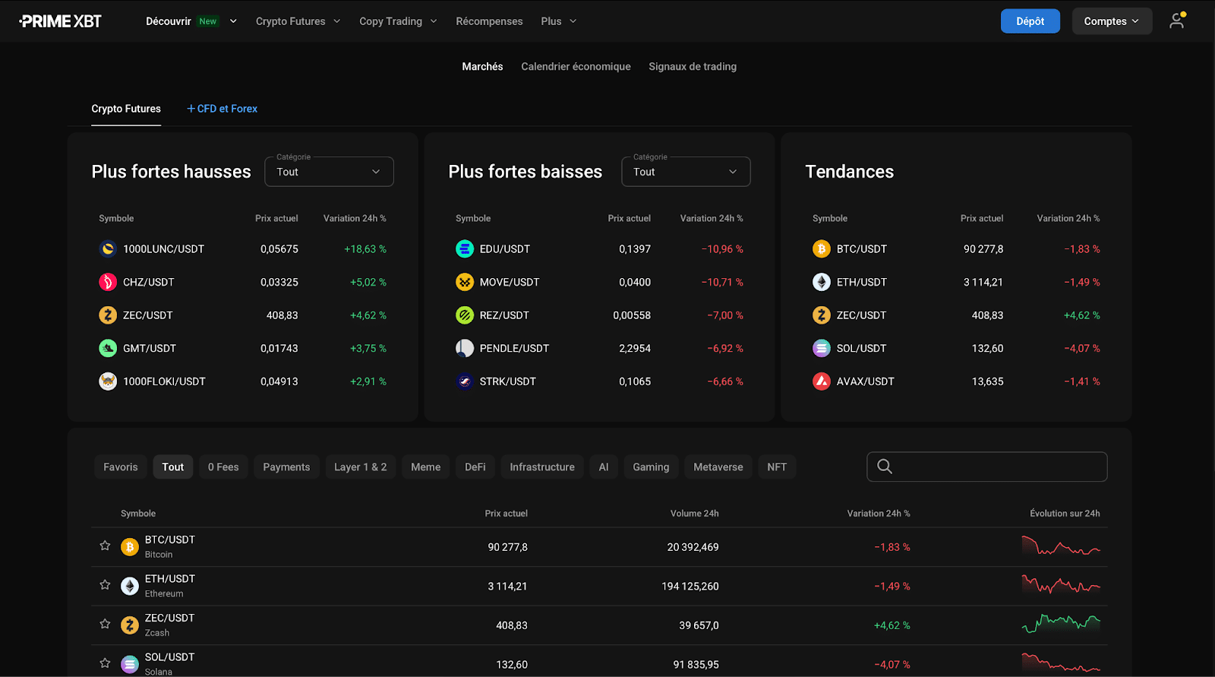This screenshot has height=677, width=1215.
Task: Click the BTC/USDT 24h evolution sparkline
Action: 1061,547
